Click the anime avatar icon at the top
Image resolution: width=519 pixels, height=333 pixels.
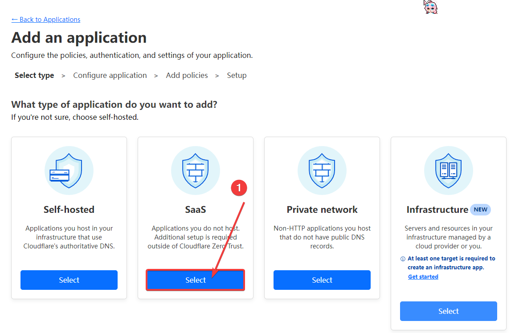tap(430, 7)
